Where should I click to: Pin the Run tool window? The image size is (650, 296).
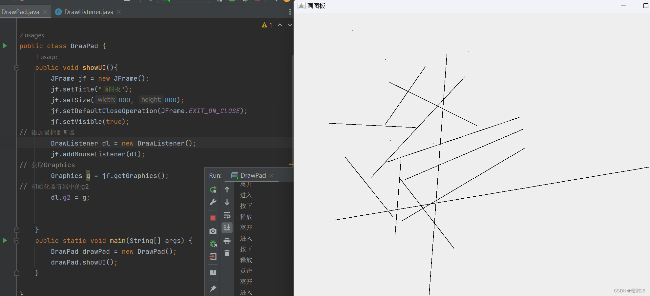pos(213,288)
